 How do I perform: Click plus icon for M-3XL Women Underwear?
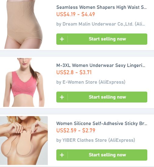62,97
